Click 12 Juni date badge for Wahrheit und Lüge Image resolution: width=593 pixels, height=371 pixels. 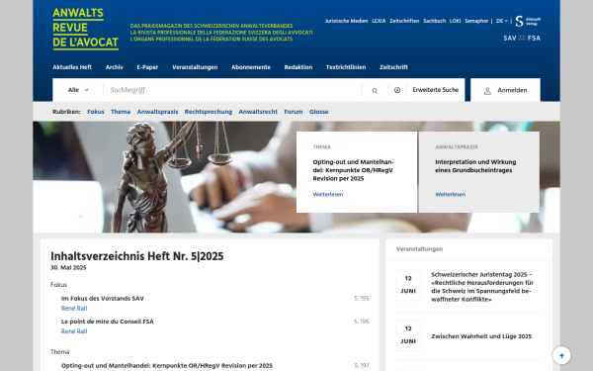(x=408, y=335)
